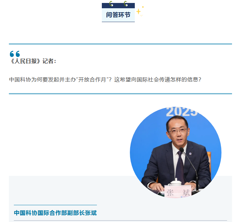This screenshot has height=222, width=234.
Task: Click the 张斌 name placard in photo
Action: (x=178, y=192)
